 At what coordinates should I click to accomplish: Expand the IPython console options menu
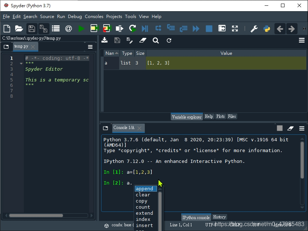302,128
